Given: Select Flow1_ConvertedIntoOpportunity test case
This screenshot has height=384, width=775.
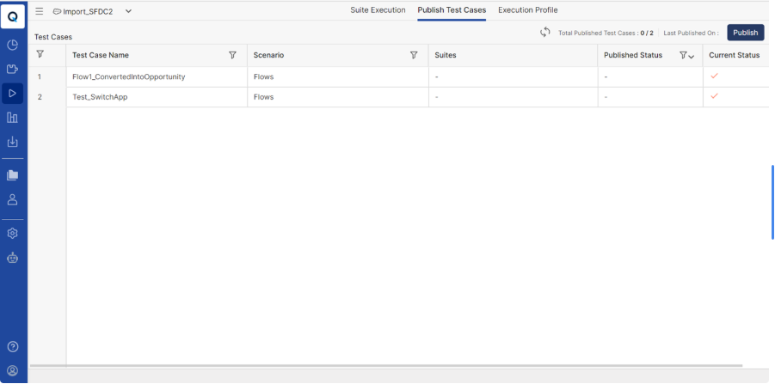Looking at the screenshot, I should click(x=128, y=77).
